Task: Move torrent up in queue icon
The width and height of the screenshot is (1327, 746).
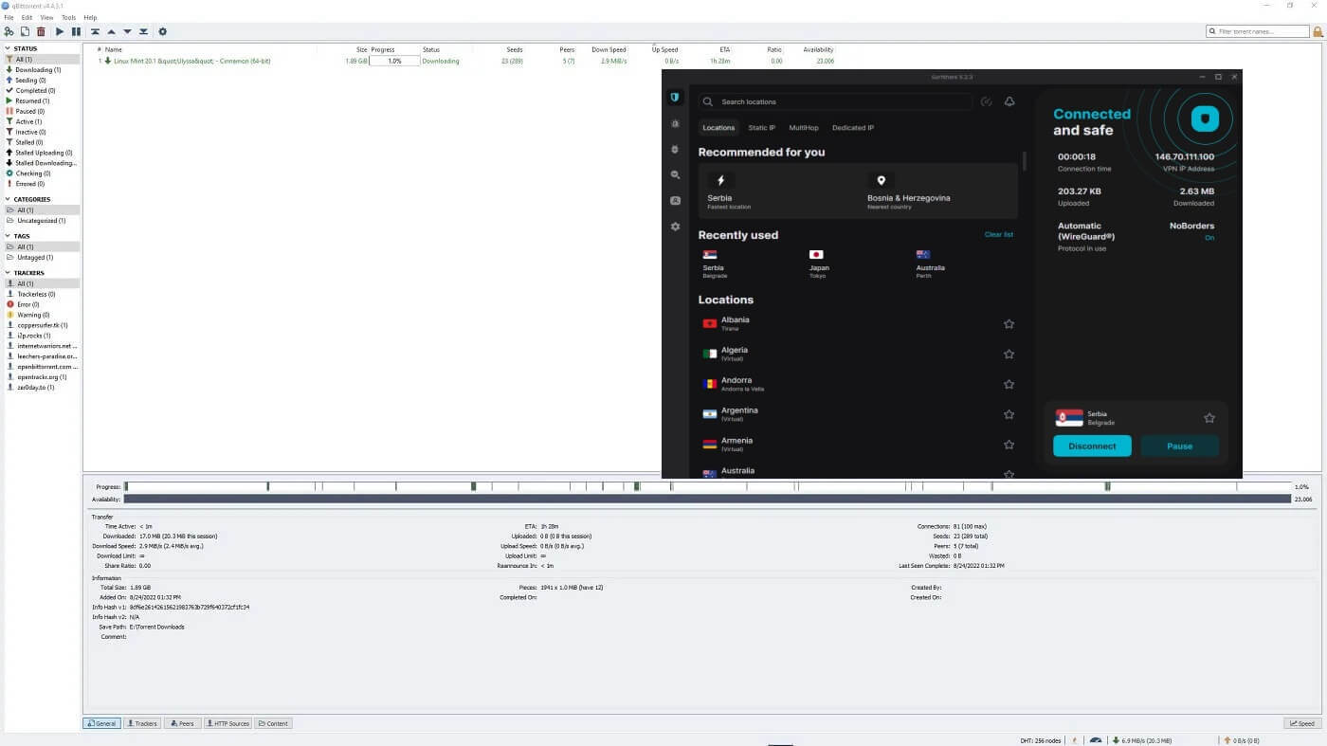Action: pos(111,31)
